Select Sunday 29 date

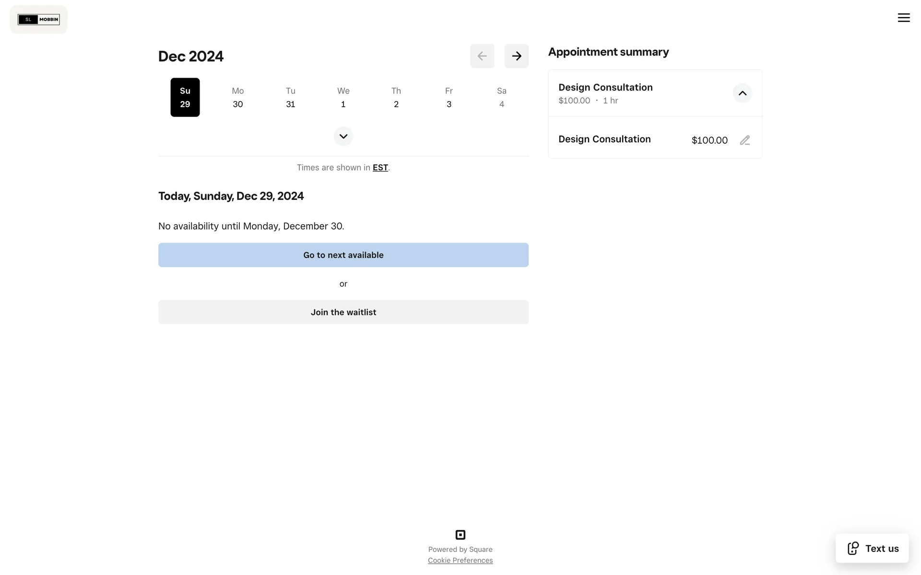pos(185,97)
